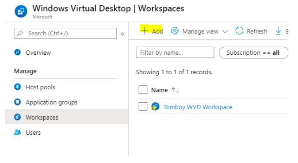Click the Windows Virtual Desktop | Workspaces title
Screen dimensions: 298x163
pyautogui.click(x=108, y=8)
